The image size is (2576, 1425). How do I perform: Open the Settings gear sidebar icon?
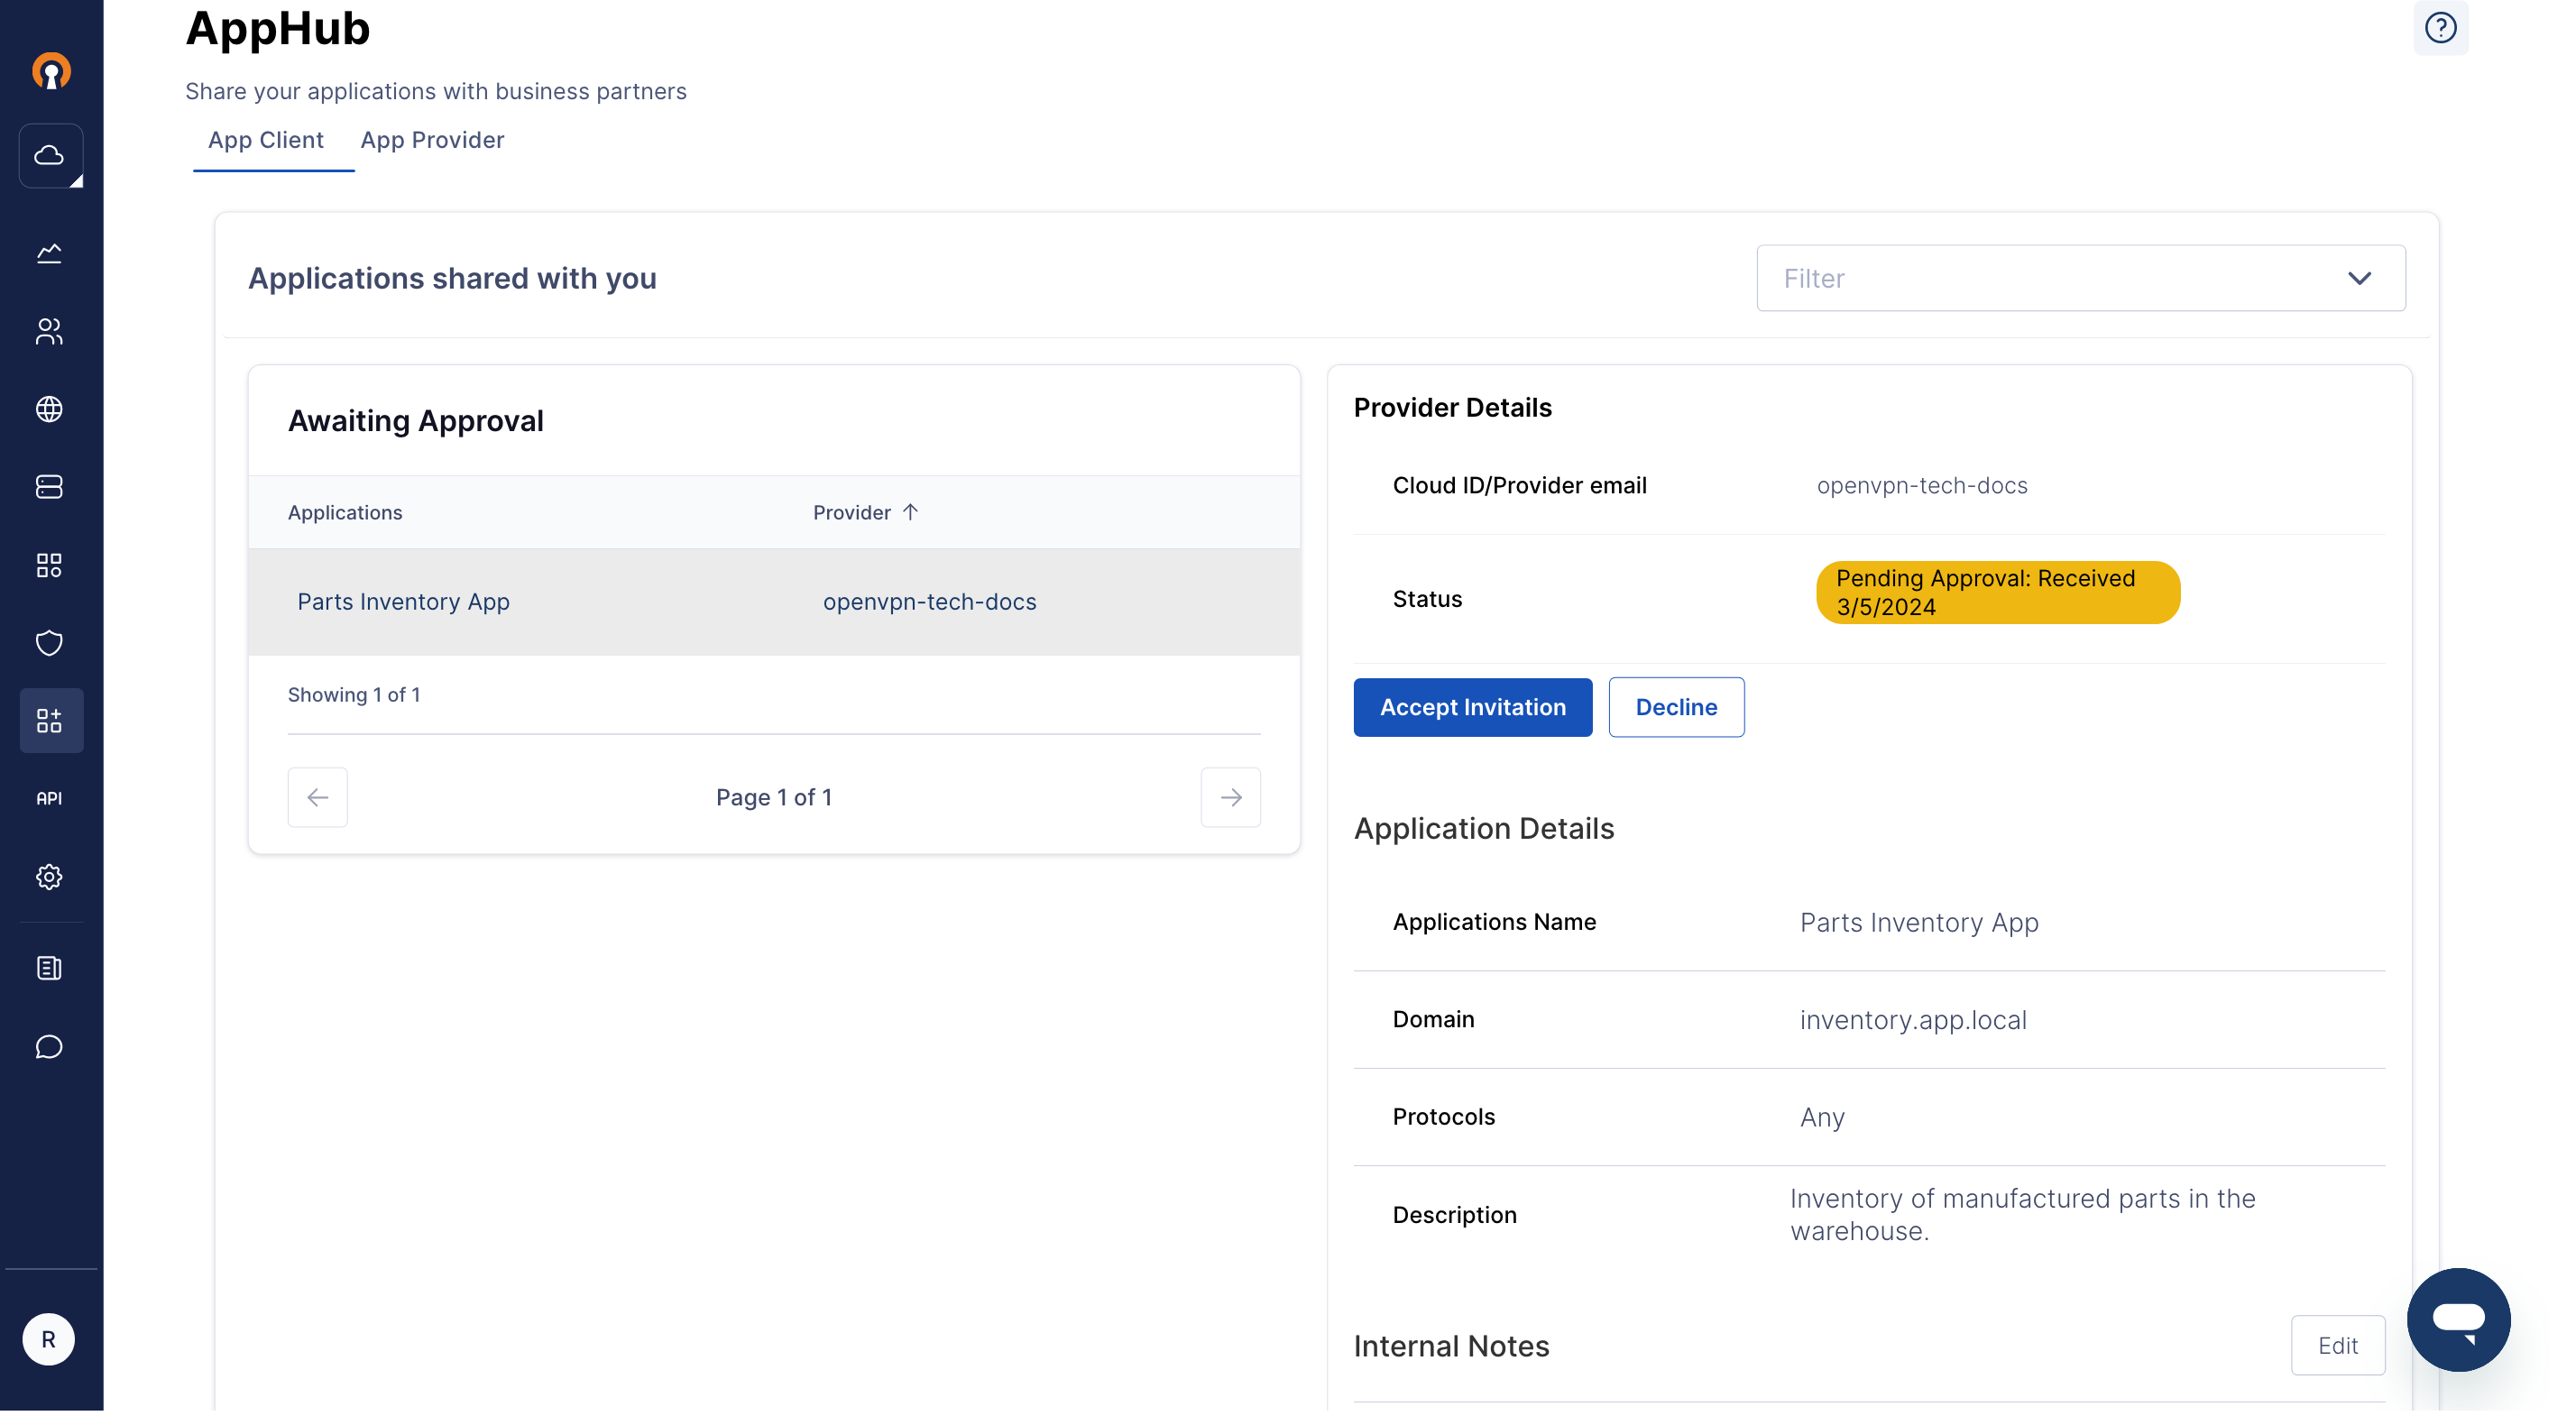point(49,877)
